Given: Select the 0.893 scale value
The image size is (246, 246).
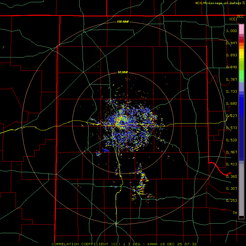Looking at the screenshot, I should 232,55.
